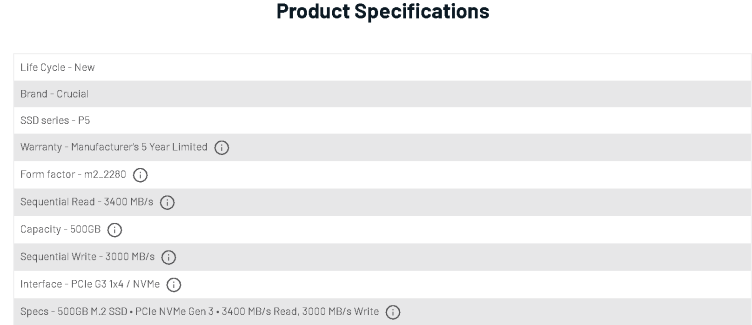Click 'Sequential Read - 3400 MB/s' text
Viewport: 752px width, 325px height.
pos(87,202)
